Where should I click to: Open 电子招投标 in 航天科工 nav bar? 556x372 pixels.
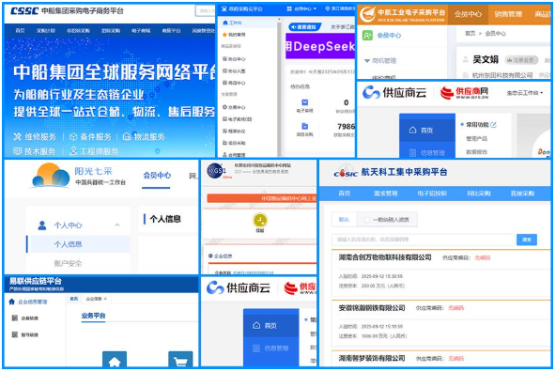point(432,194)
